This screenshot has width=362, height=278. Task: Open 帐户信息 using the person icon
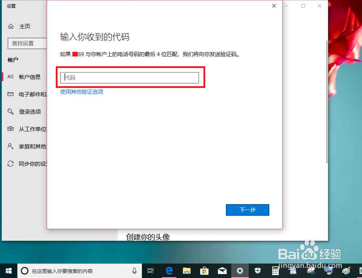(x=11, y=77)
